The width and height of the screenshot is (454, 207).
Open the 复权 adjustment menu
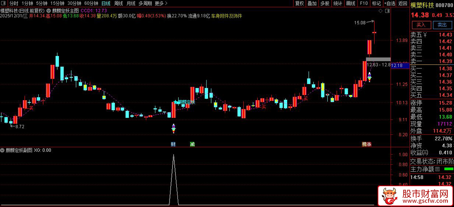(x=300, y=3)
